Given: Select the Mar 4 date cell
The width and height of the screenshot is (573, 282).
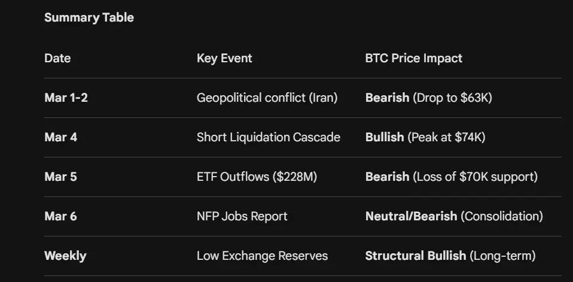Looking at the screenshot, I should (x=60, y=137).
